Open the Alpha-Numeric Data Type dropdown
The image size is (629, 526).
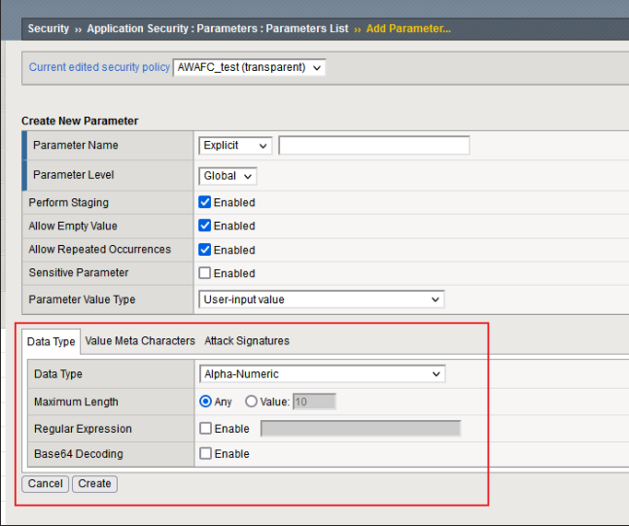click(322, 374)
